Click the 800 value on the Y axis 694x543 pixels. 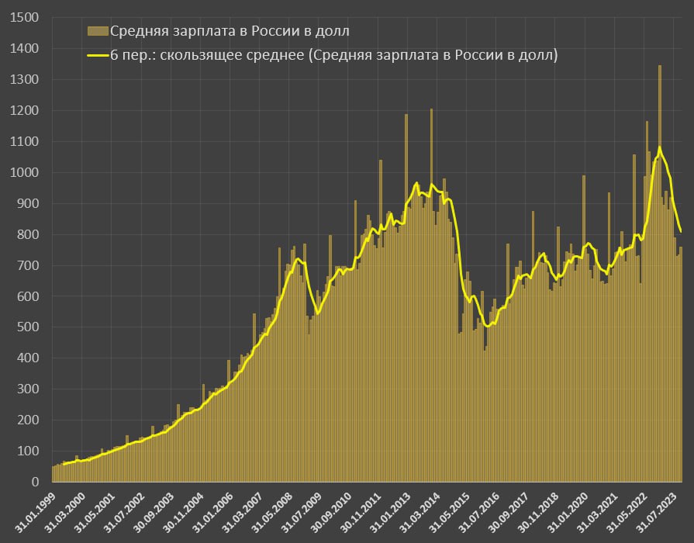coord(29,234)
